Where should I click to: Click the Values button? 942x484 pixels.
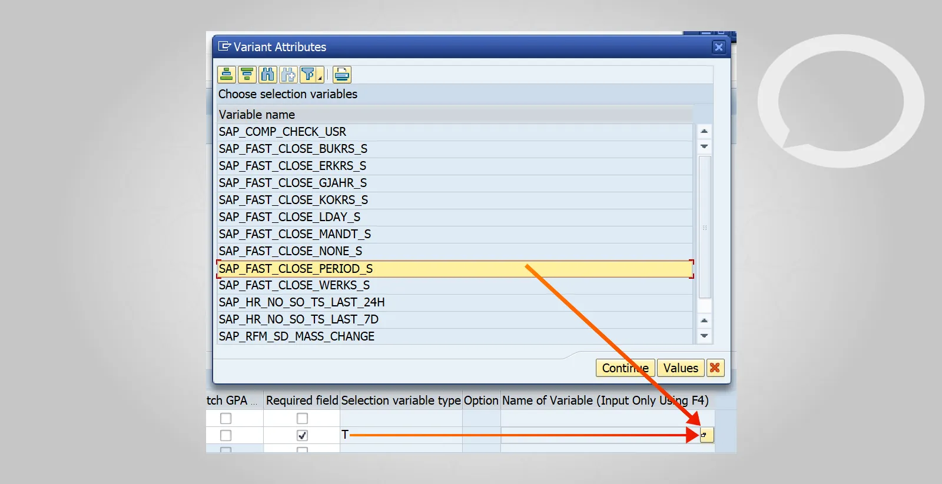pos(681,368)
